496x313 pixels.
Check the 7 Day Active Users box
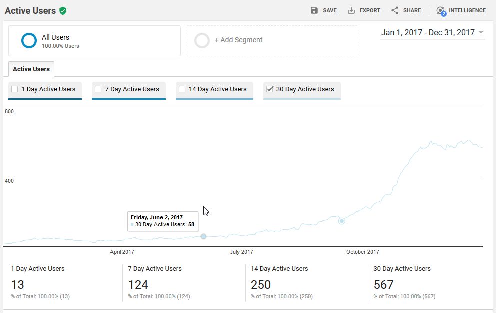pos(98,89)
